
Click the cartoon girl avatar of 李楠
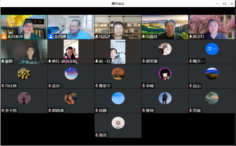[x=165, y=74]
